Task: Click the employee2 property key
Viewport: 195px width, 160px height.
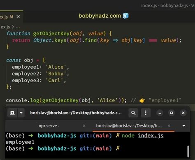Action: [x=26, y=74]
